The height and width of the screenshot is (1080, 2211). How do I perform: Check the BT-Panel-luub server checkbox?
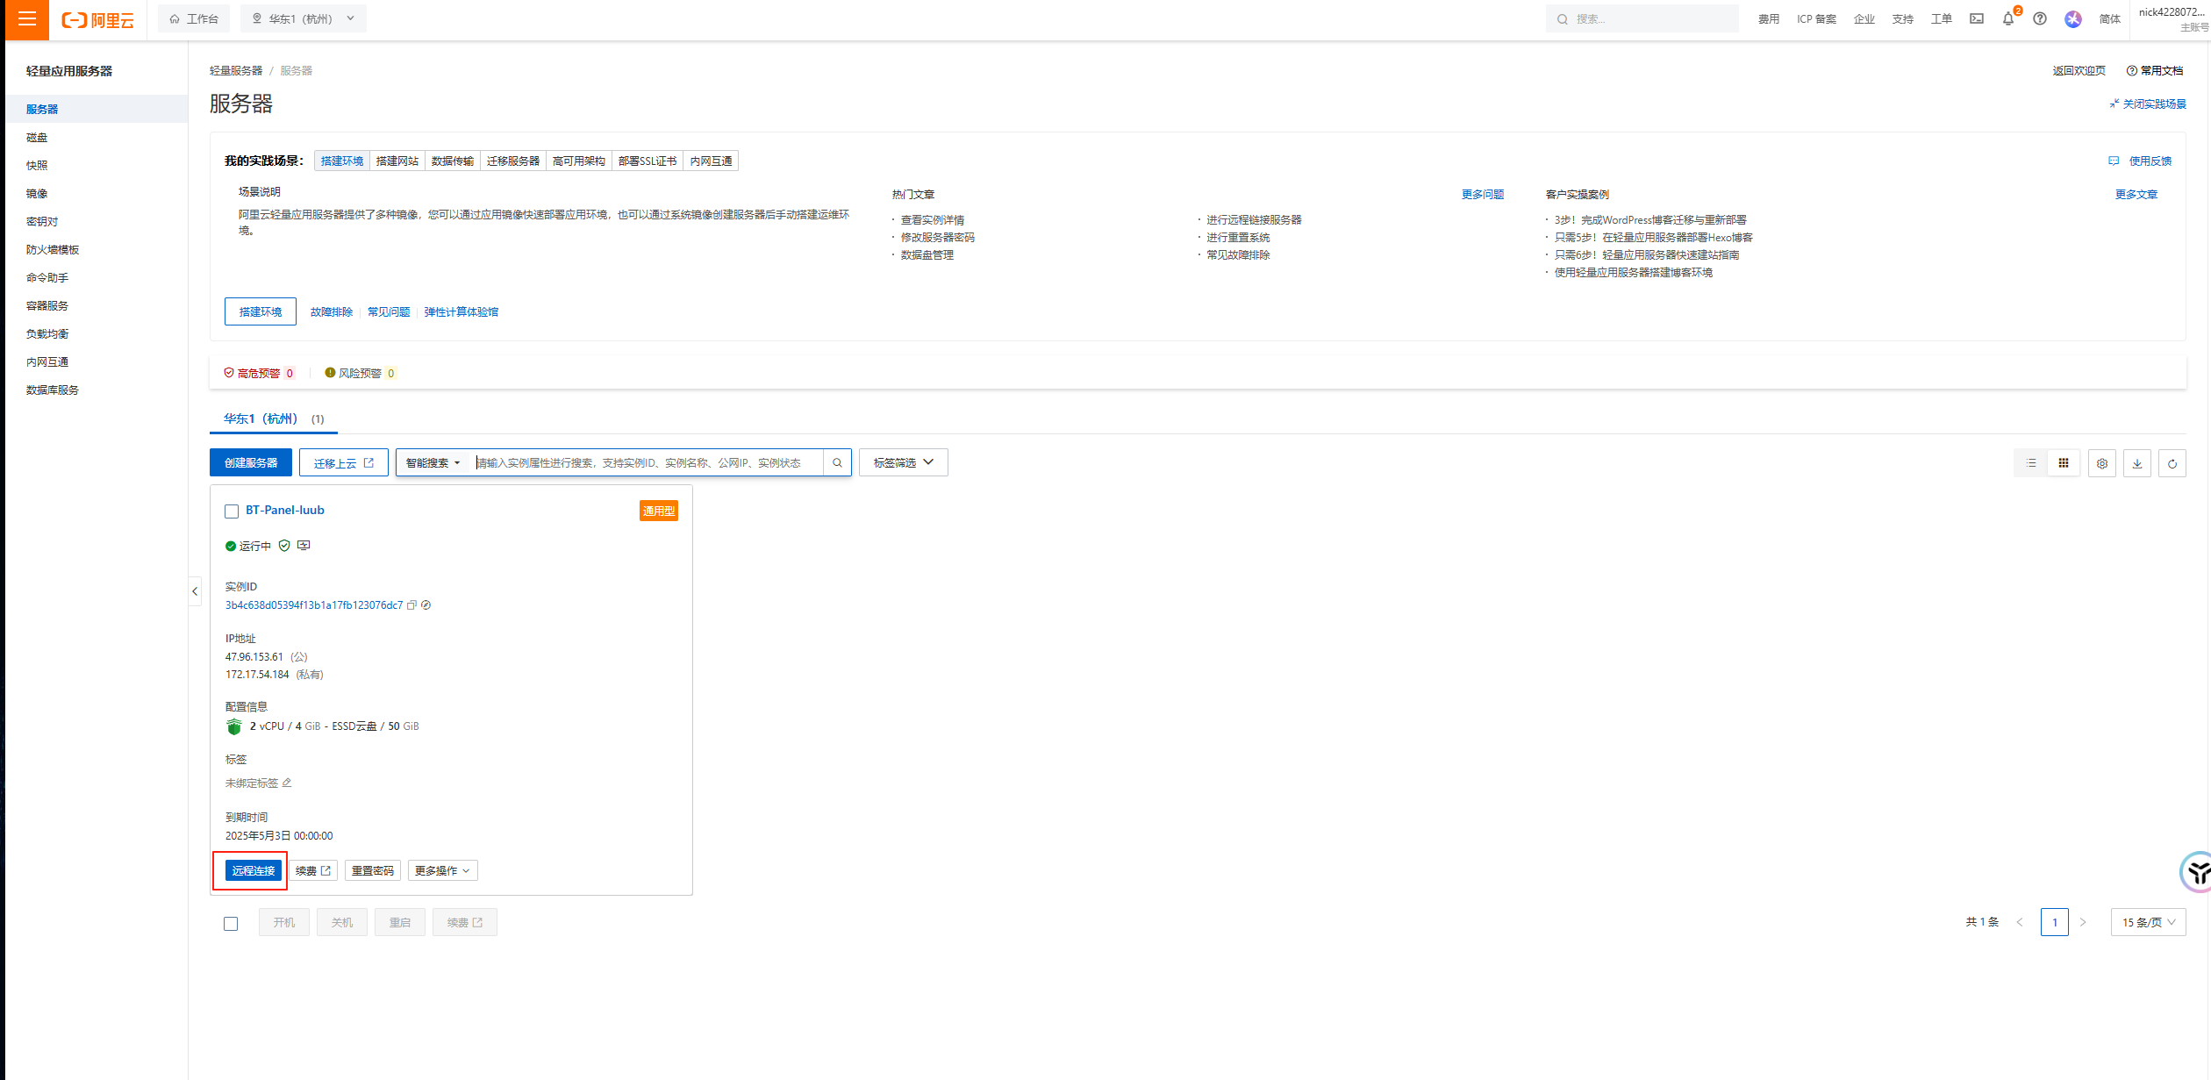click(x=232, y=511)
